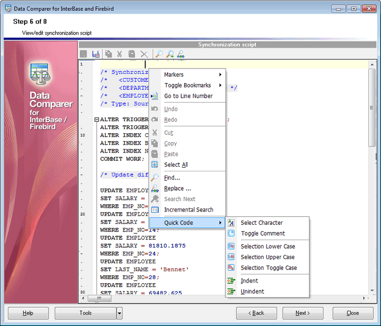Viewport: 381px width, 326px height.
Task: Choose Selection Toggle Case
Action: coord(267,268)
